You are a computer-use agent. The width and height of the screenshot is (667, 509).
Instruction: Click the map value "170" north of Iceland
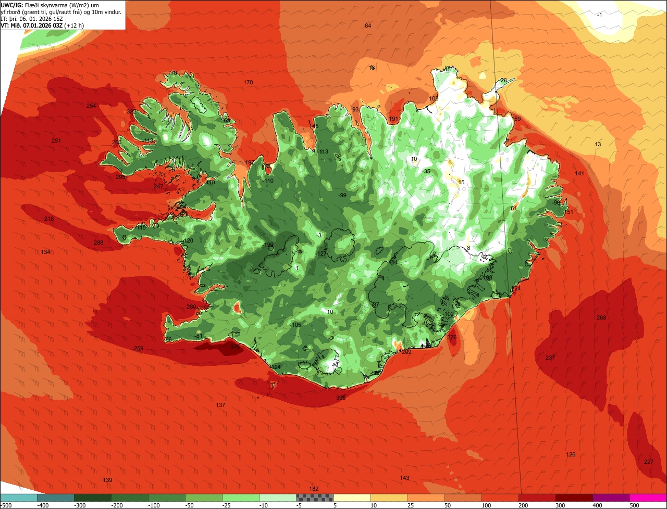(248, 83)
